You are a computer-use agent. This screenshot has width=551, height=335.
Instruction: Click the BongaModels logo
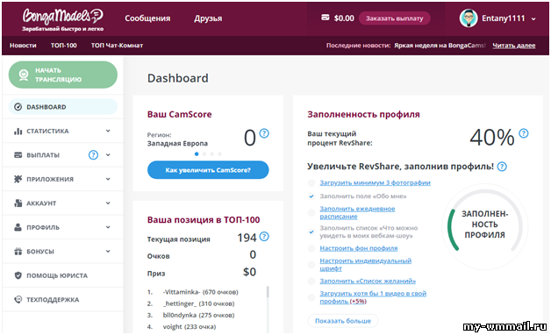[x=63, y=19]
